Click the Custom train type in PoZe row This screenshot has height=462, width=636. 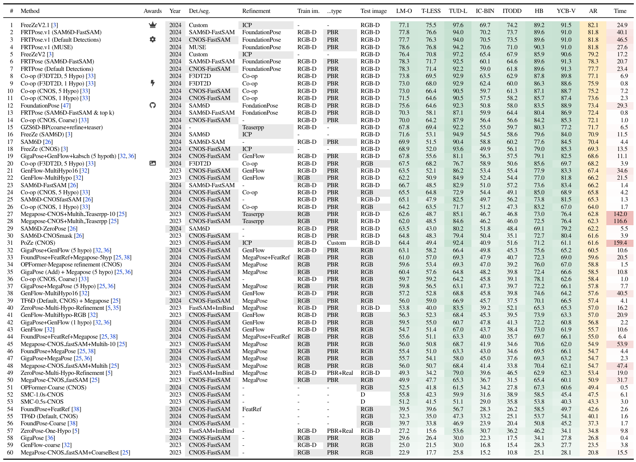[336, 243]
